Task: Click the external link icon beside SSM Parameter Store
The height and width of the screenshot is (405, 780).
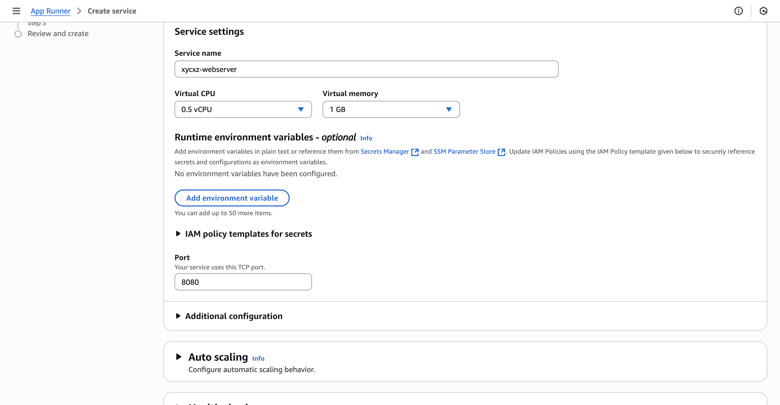Action: tap(502, 152)
